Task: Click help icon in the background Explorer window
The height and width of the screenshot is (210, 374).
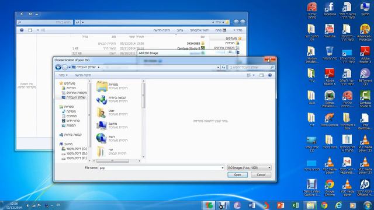Action: tap(22, 30)
